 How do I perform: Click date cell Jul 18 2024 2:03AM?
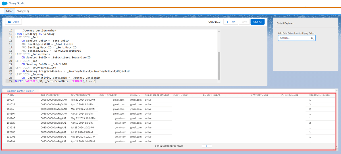82,132
